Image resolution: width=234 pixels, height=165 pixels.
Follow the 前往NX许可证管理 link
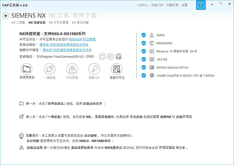[x=82, y=39]
